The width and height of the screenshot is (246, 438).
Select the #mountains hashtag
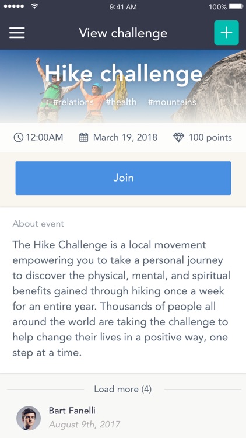172,102
